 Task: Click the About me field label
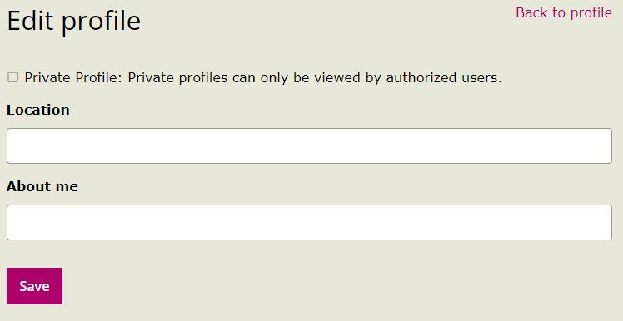[x=42, y=186]
